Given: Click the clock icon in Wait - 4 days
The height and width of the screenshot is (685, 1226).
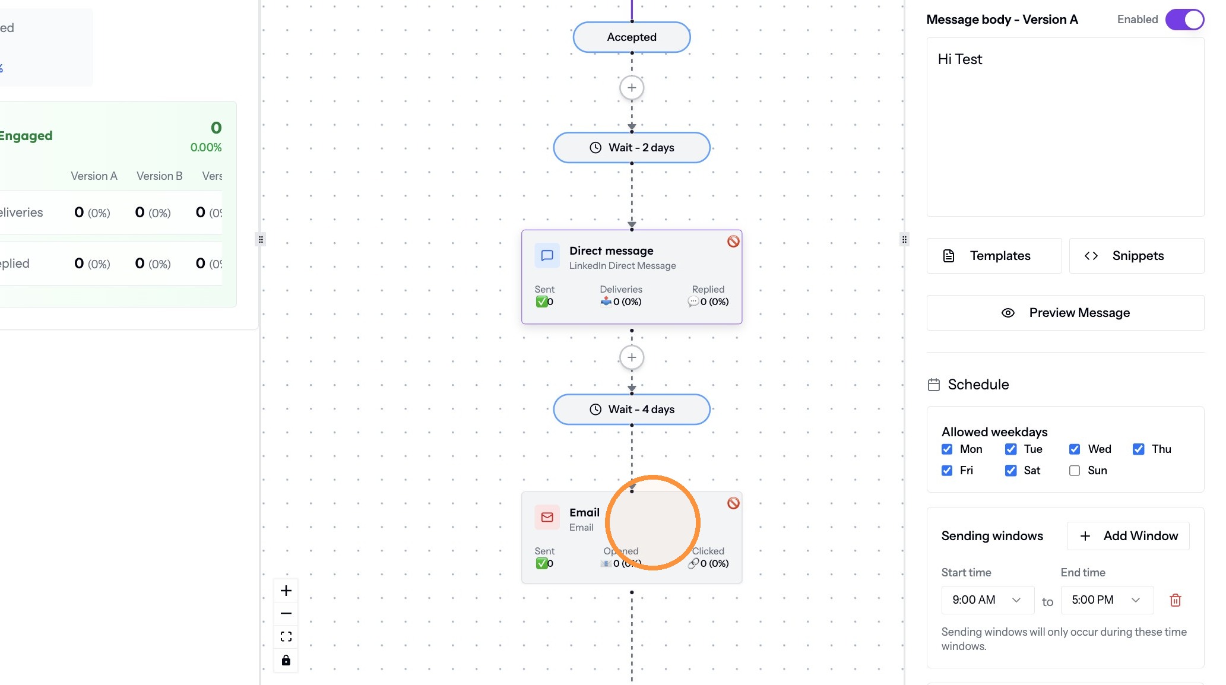Looking at the screenshot, I should point(595,410).
